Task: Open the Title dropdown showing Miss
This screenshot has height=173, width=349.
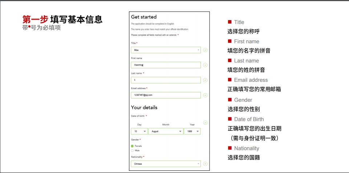Action: pyautogui.click(x=166, y=50)
